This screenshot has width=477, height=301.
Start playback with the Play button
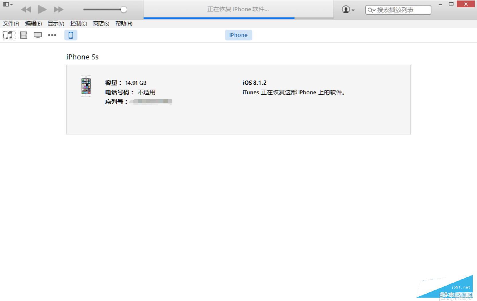(42, 9)
